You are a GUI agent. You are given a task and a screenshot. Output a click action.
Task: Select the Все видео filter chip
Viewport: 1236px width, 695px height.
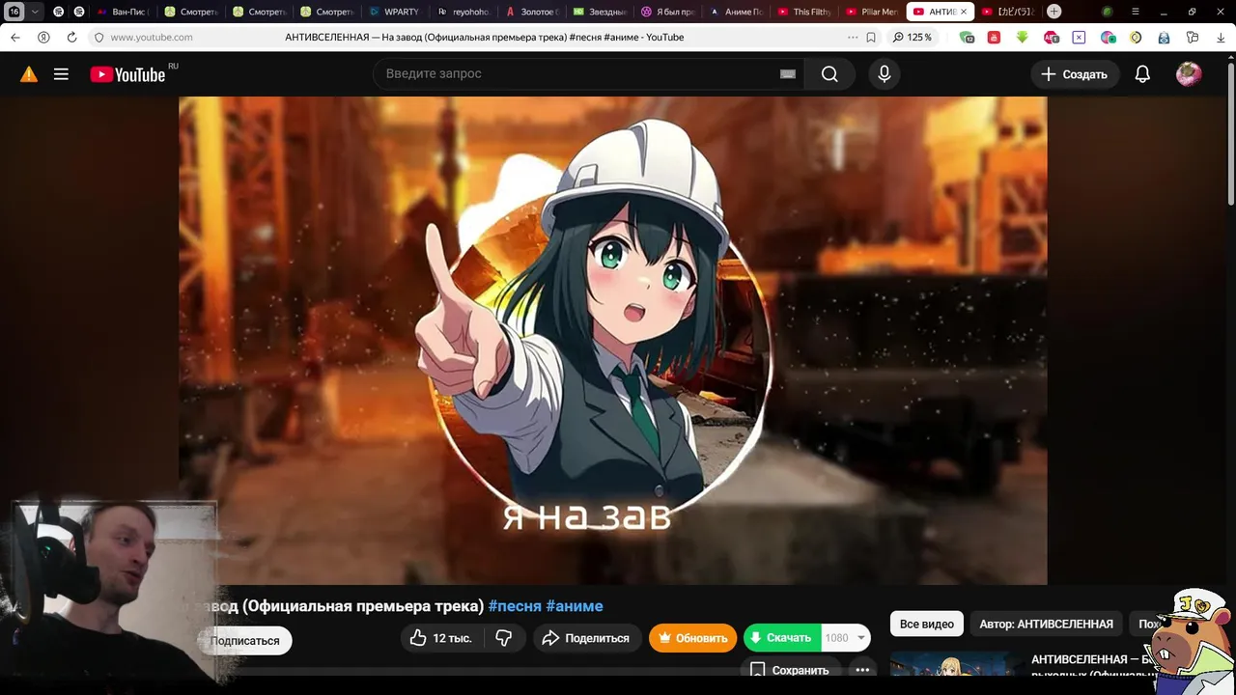(927, 625)
